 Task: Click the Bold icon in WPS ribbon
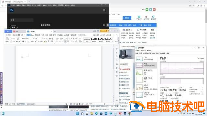point(23,42)
